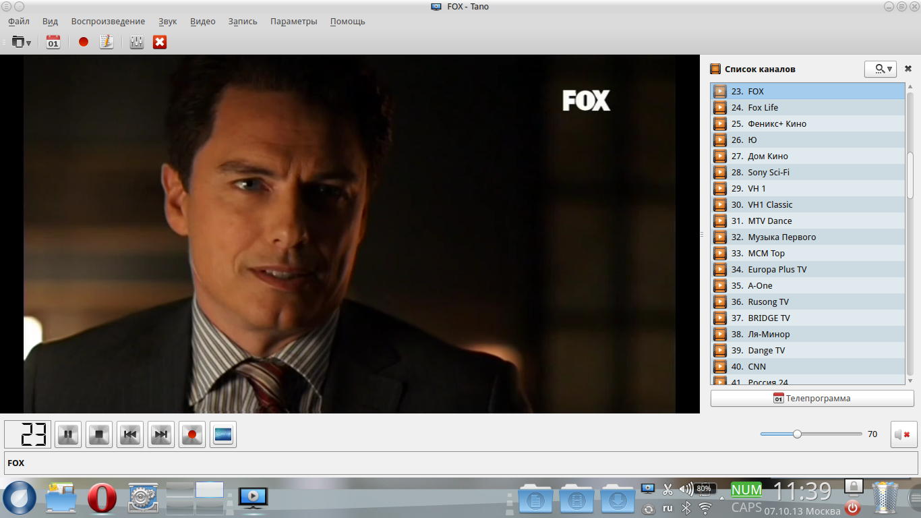Select channel 25. Феникс+ Кино
The height and width of the screenshot is (518, 921).
[808, 123]
